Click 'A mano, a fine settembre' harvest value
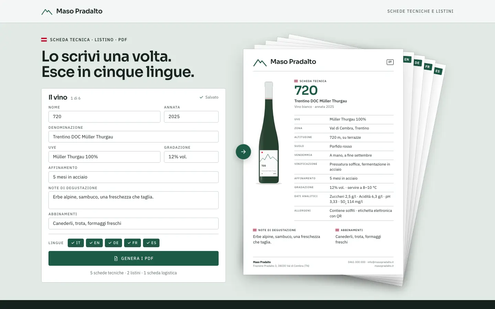The width and height of the screenshot is (495, 309). pos(351,155)
